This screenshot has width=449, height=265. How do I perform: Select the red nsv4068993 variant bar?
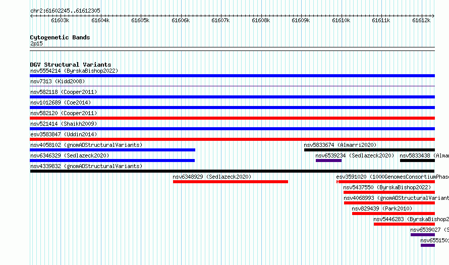(x=389, y=203)
